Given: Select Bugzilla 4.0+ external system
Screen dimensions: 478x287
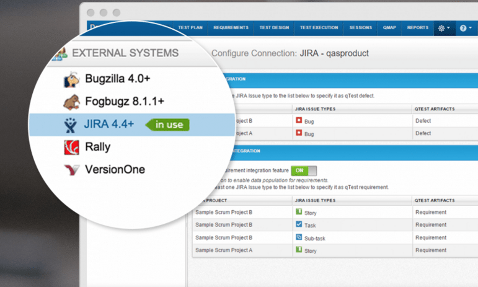Looking at the screenshot, I should point(117,79).
